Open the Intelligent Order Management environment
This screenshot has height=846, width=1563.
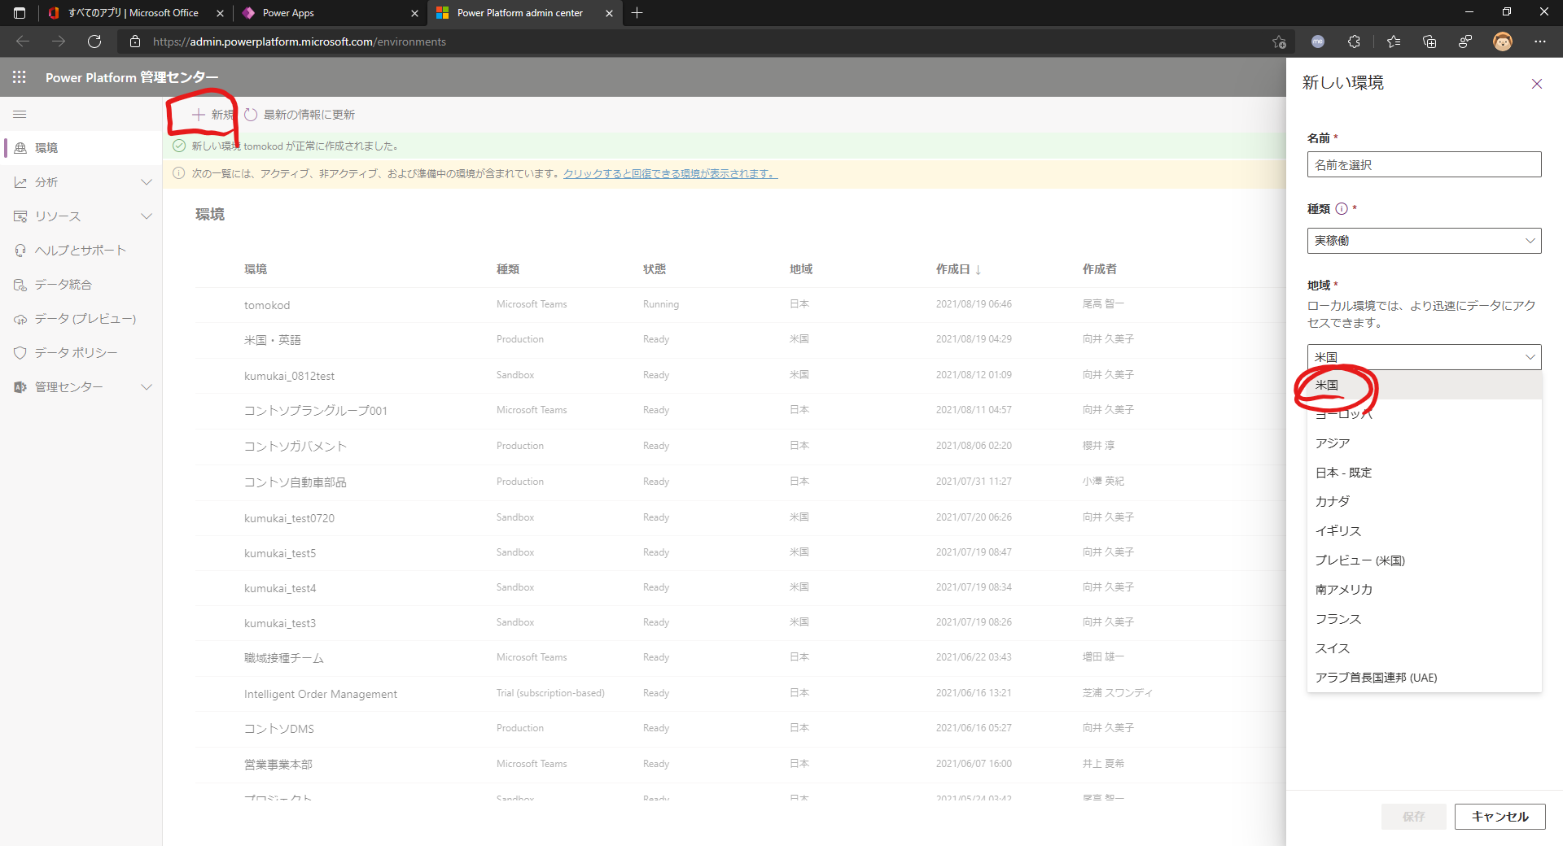321,694
